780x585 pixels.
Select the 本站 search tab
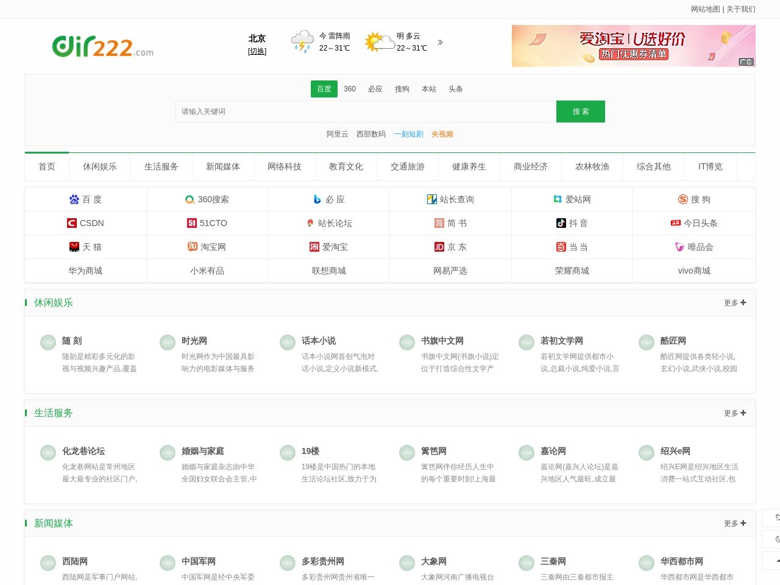(429, 89)
